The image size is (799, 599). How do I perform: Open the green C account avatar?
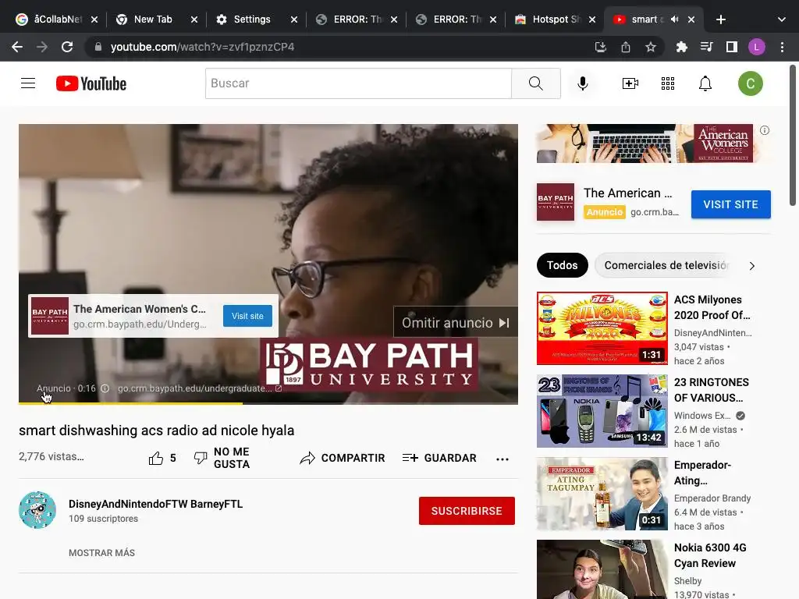point(750,83)
